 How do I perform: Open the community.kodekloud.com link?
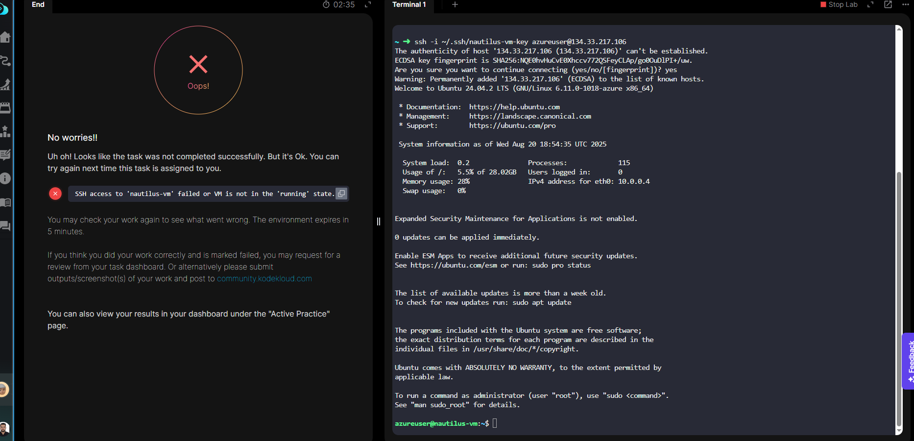tap(265, 278)
